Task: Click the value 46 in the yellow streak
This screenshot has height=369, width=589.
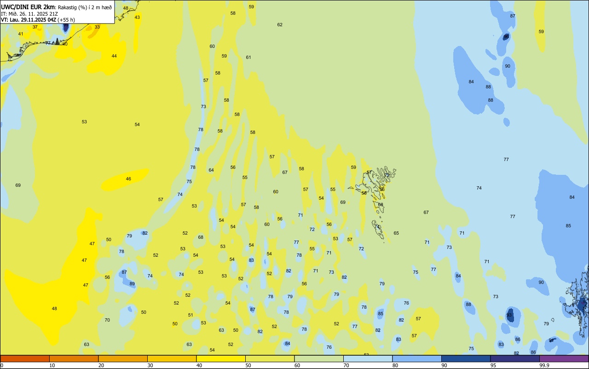Action: point(128,179)
